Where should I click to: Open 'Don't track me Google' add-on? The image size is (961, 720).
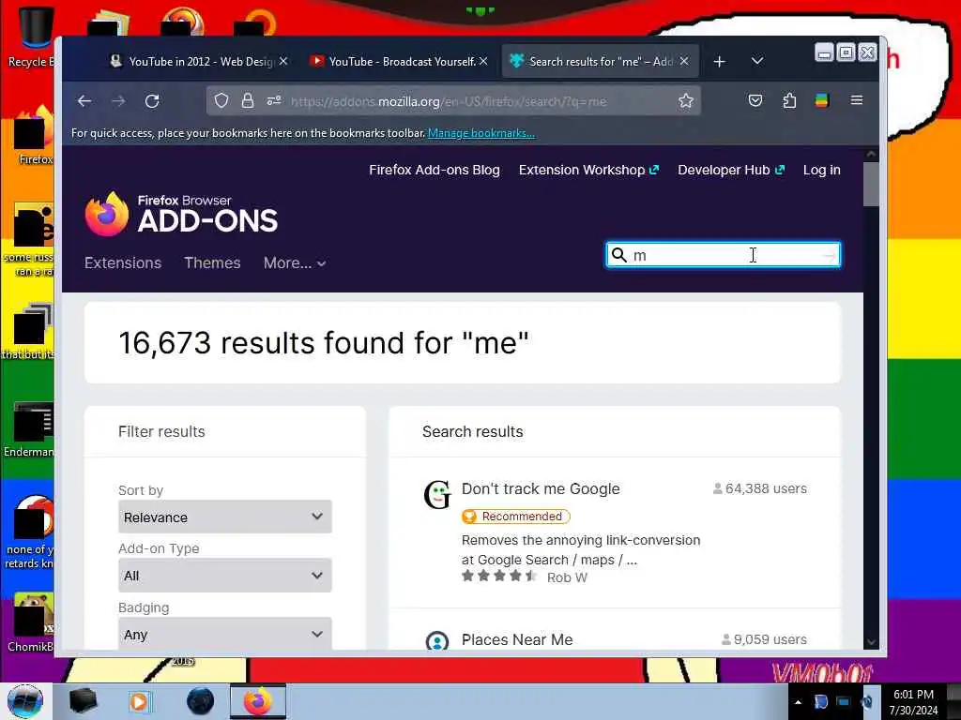point(541,489)
